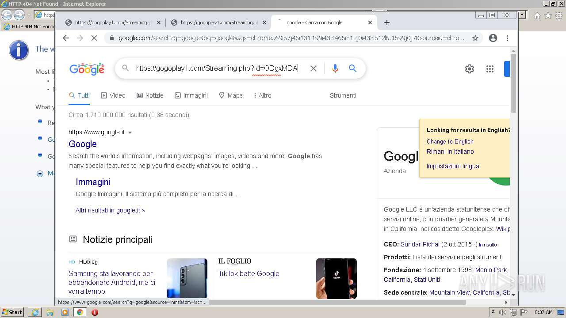
Task: Open Internet Explorer tools gear
Action: tap(558, 15)
